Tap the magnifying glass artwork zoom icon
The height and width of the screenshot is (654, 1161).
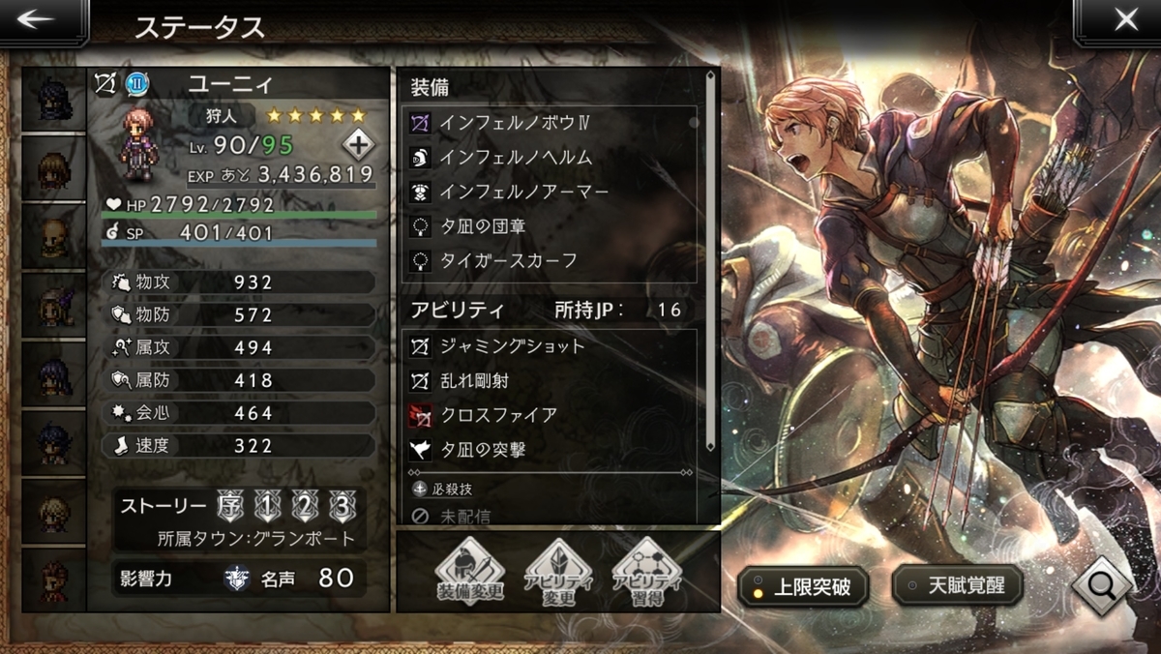point(1103,584)
